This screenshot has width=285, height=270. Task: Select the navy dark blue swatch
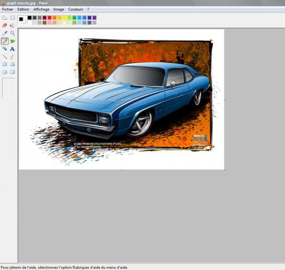(x=90, y=18)
